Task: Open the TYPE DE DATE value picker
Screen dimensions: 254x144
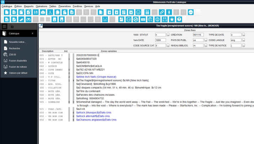Action: click(x=243, y=35)
